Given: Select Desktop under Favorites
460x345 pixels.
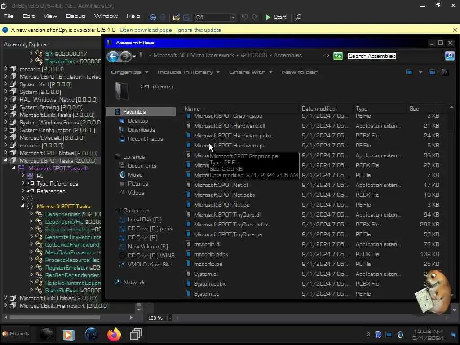Looking at the screenshot, I should tap(137, 121).
